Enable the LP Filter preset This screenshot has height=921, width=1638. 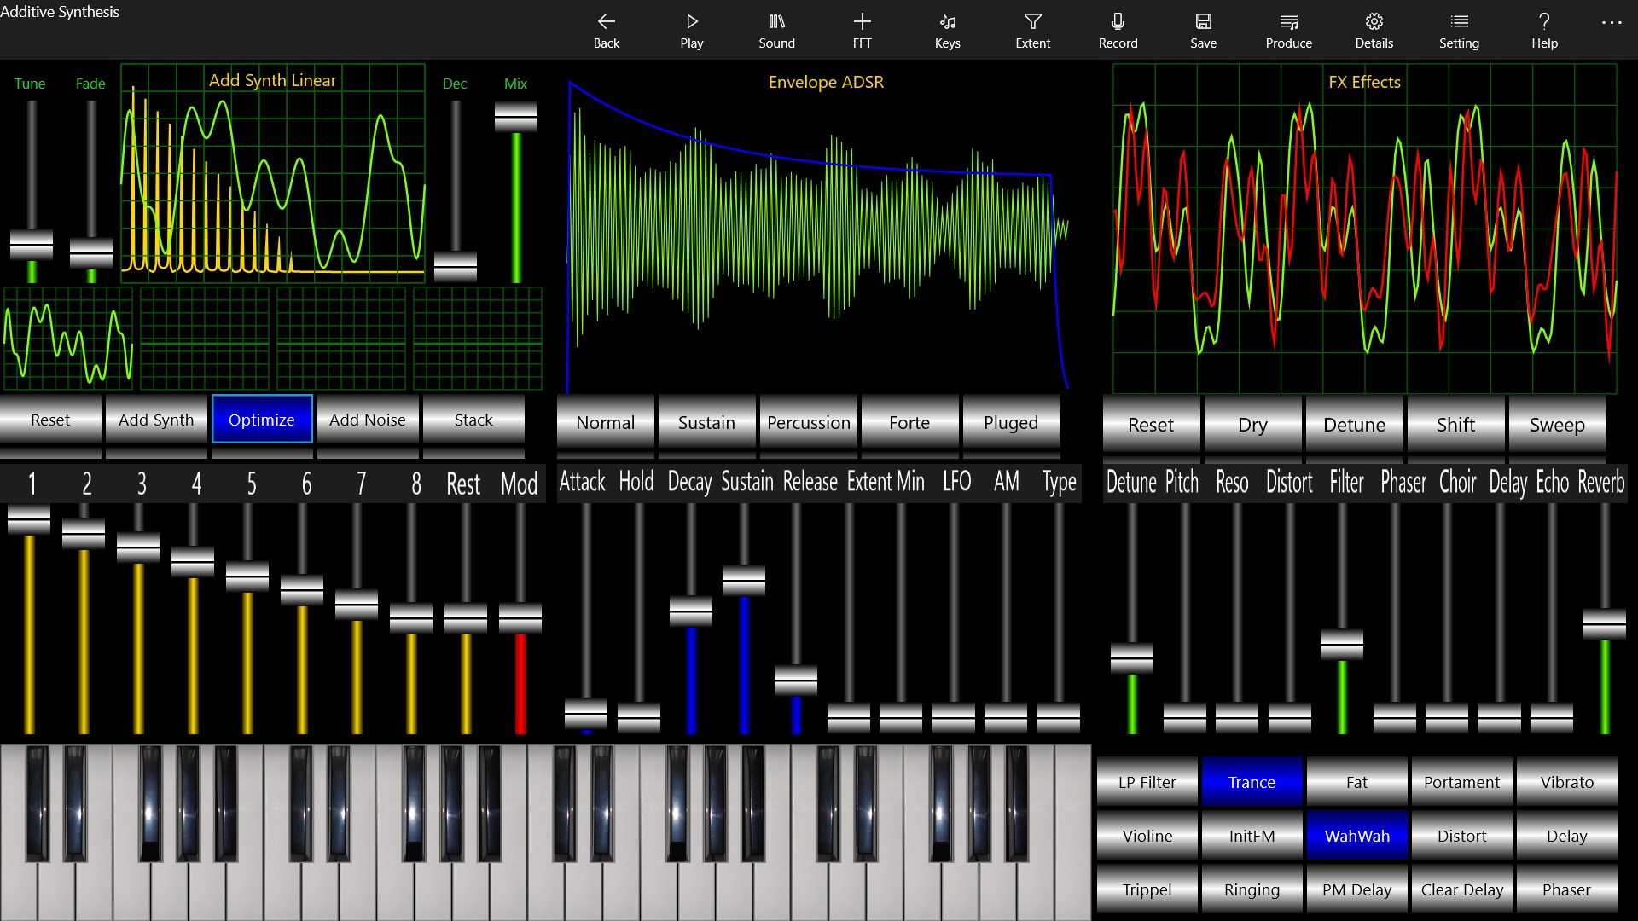coord(1146,781)
